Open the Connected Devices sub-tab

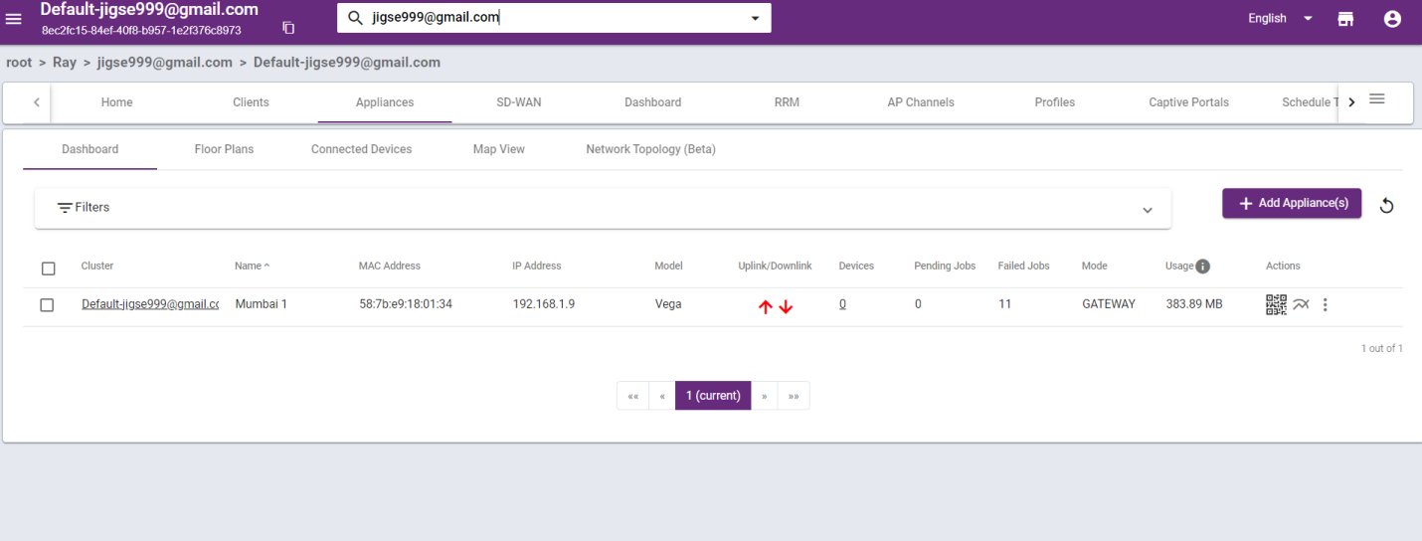point(361,149)
